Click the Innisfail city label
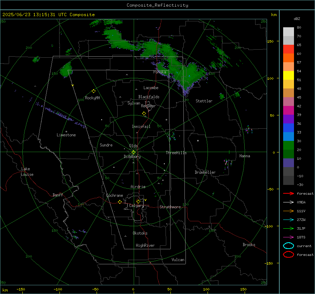This screenshot has width=315, height=294. tap(141, 127)
